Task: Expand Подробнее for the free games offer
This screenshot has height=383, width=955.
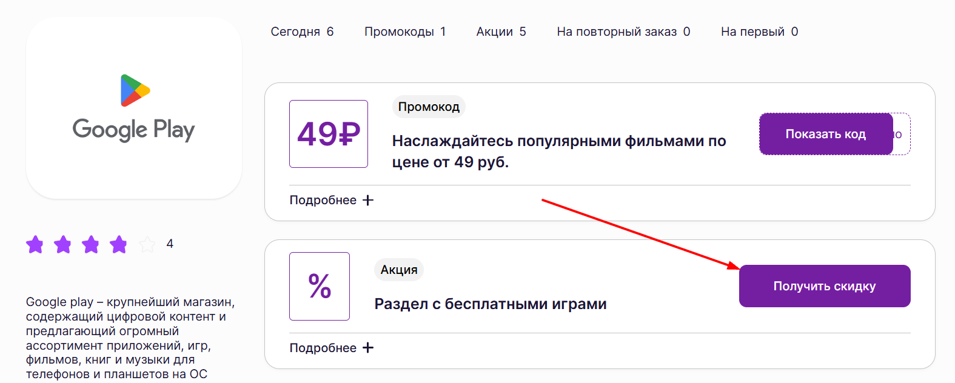Action: 323,347
